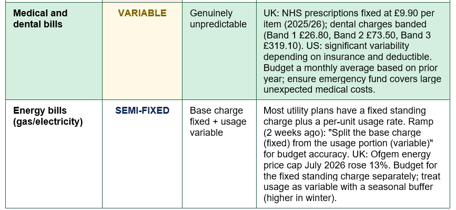Click the '(higher in winter)' ending text
The image size is (456, 210).
[x=300, y=198]
